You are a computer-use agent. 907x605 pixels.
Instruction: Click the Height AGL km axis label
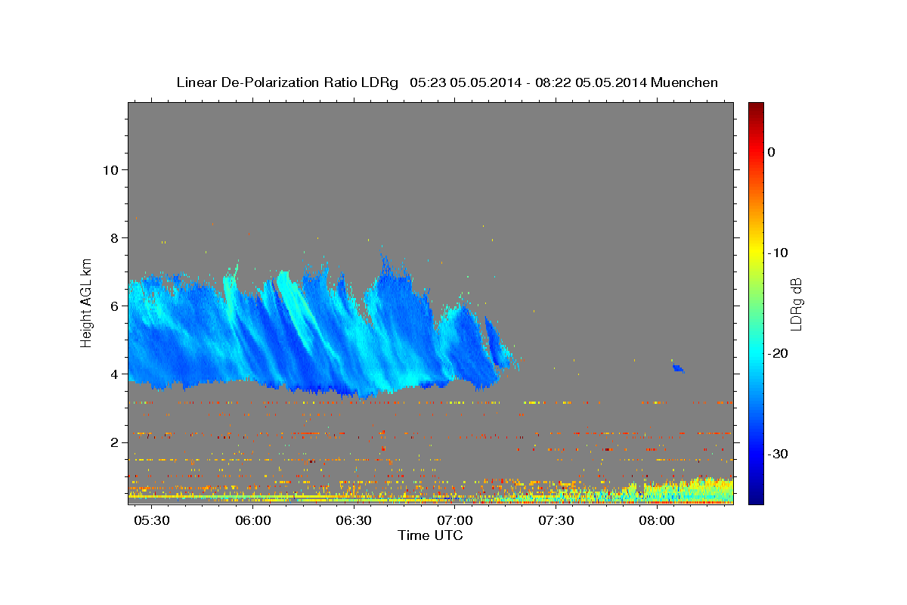(87, 302)
